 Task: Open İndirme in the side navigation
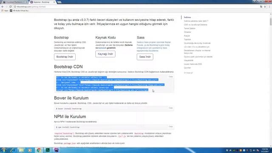pos(187,17)
